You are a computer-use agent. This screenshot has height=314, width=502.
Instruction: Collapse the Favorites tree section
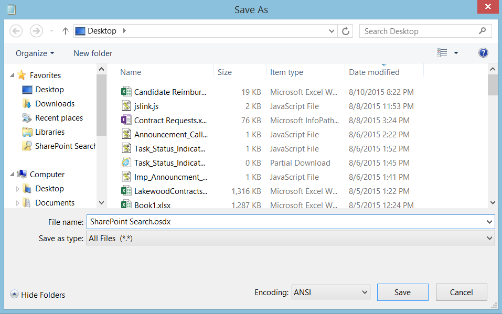click(x=13, y=75)
